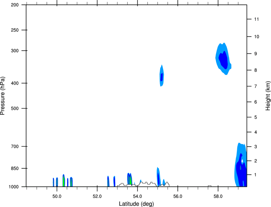The image size is (271, 207).
Task: Click the narrow contour blob at 400 hPa
Action: (x=162, y=75)
